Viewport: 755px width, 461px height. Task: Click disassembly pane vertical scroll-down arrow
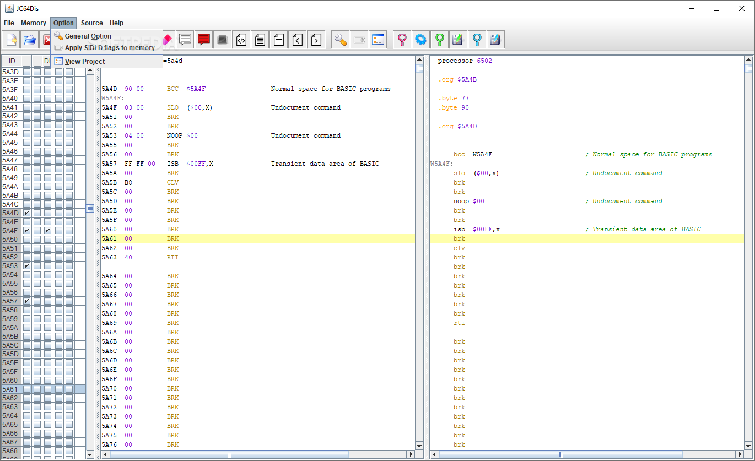pos(419,446)
